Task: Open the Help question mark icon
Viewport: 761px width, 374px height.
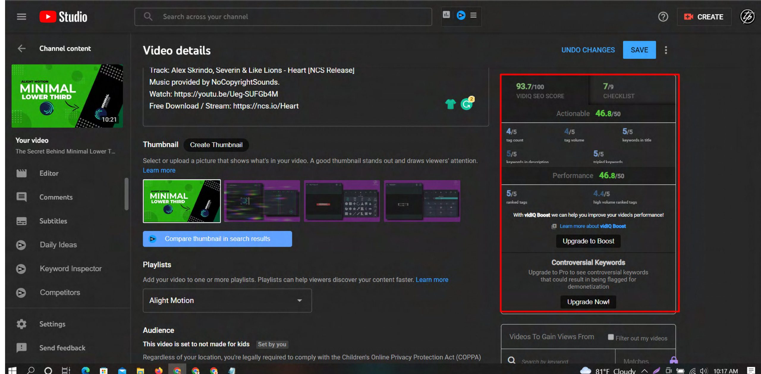Action: [x=663, y=17]
